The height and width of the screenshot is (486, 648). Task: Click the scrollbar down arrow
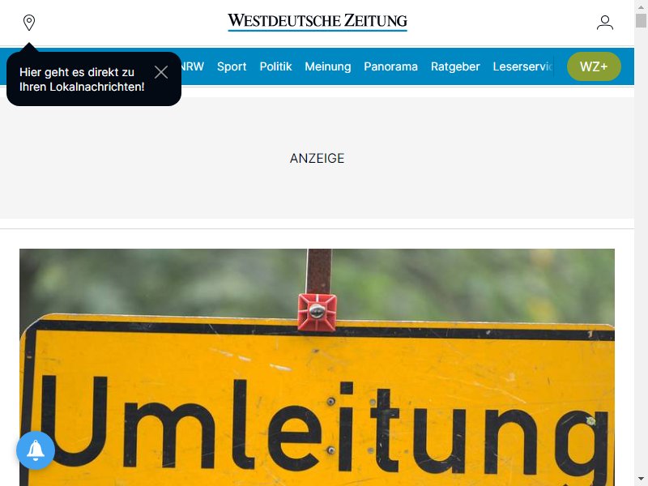click(x=641, y=480)
